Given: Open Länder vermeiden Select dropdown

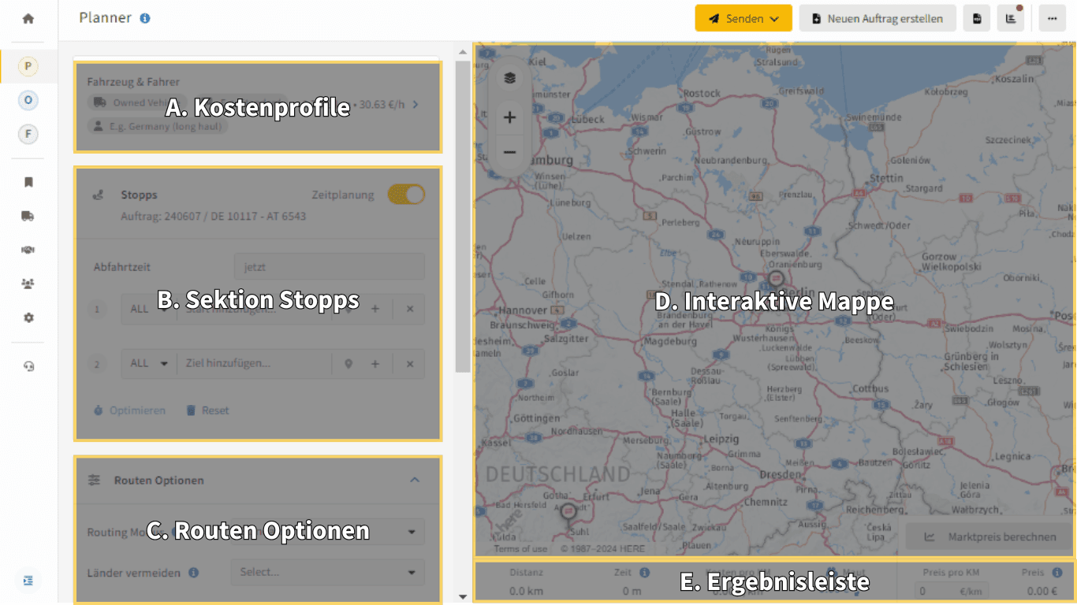Looking at the screenshot, I should coord(327,572).
